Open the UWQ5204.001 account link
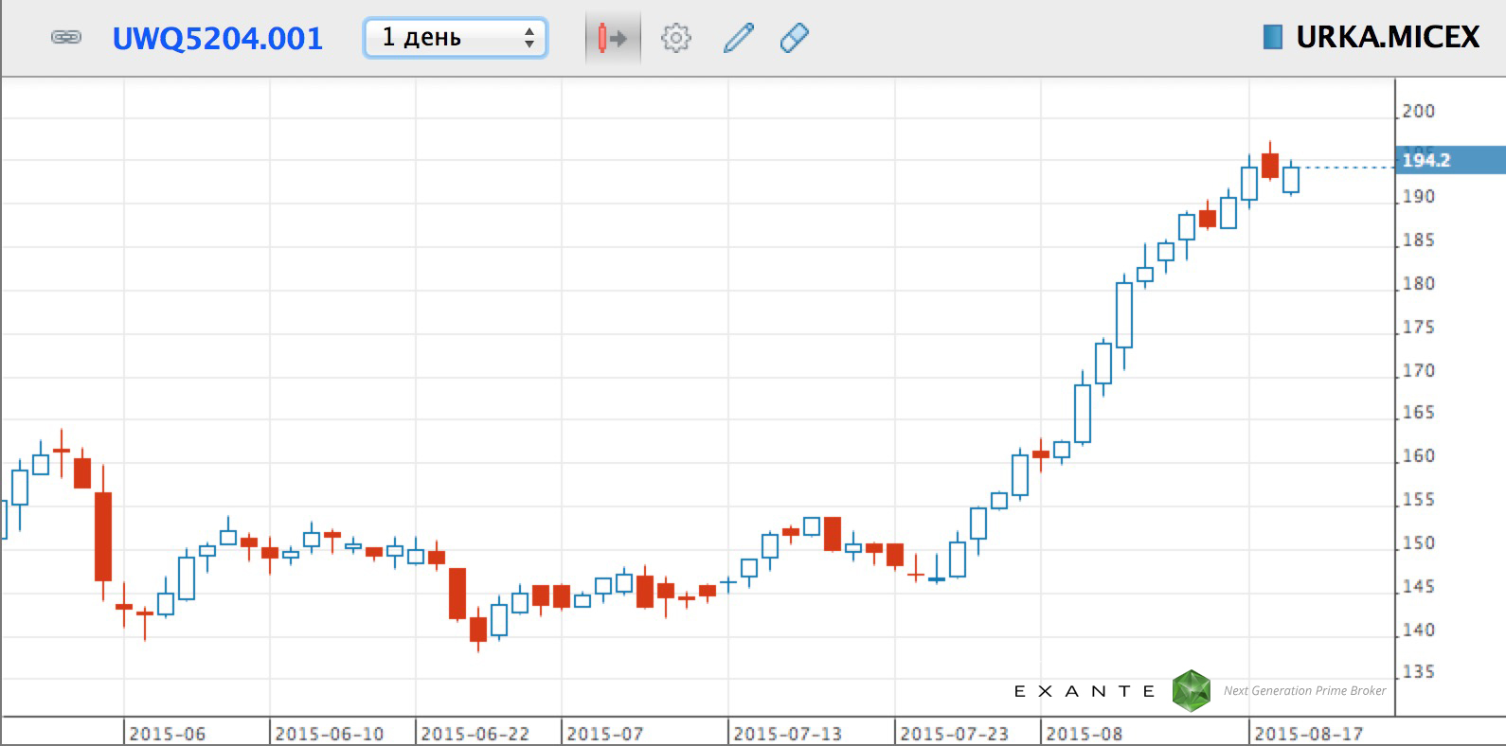 (217, 39)
